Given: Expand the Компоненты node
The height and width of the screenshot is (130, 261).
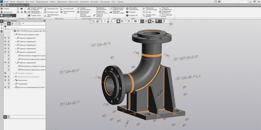Looking at the screenshot, I should [x=14, y=80].
